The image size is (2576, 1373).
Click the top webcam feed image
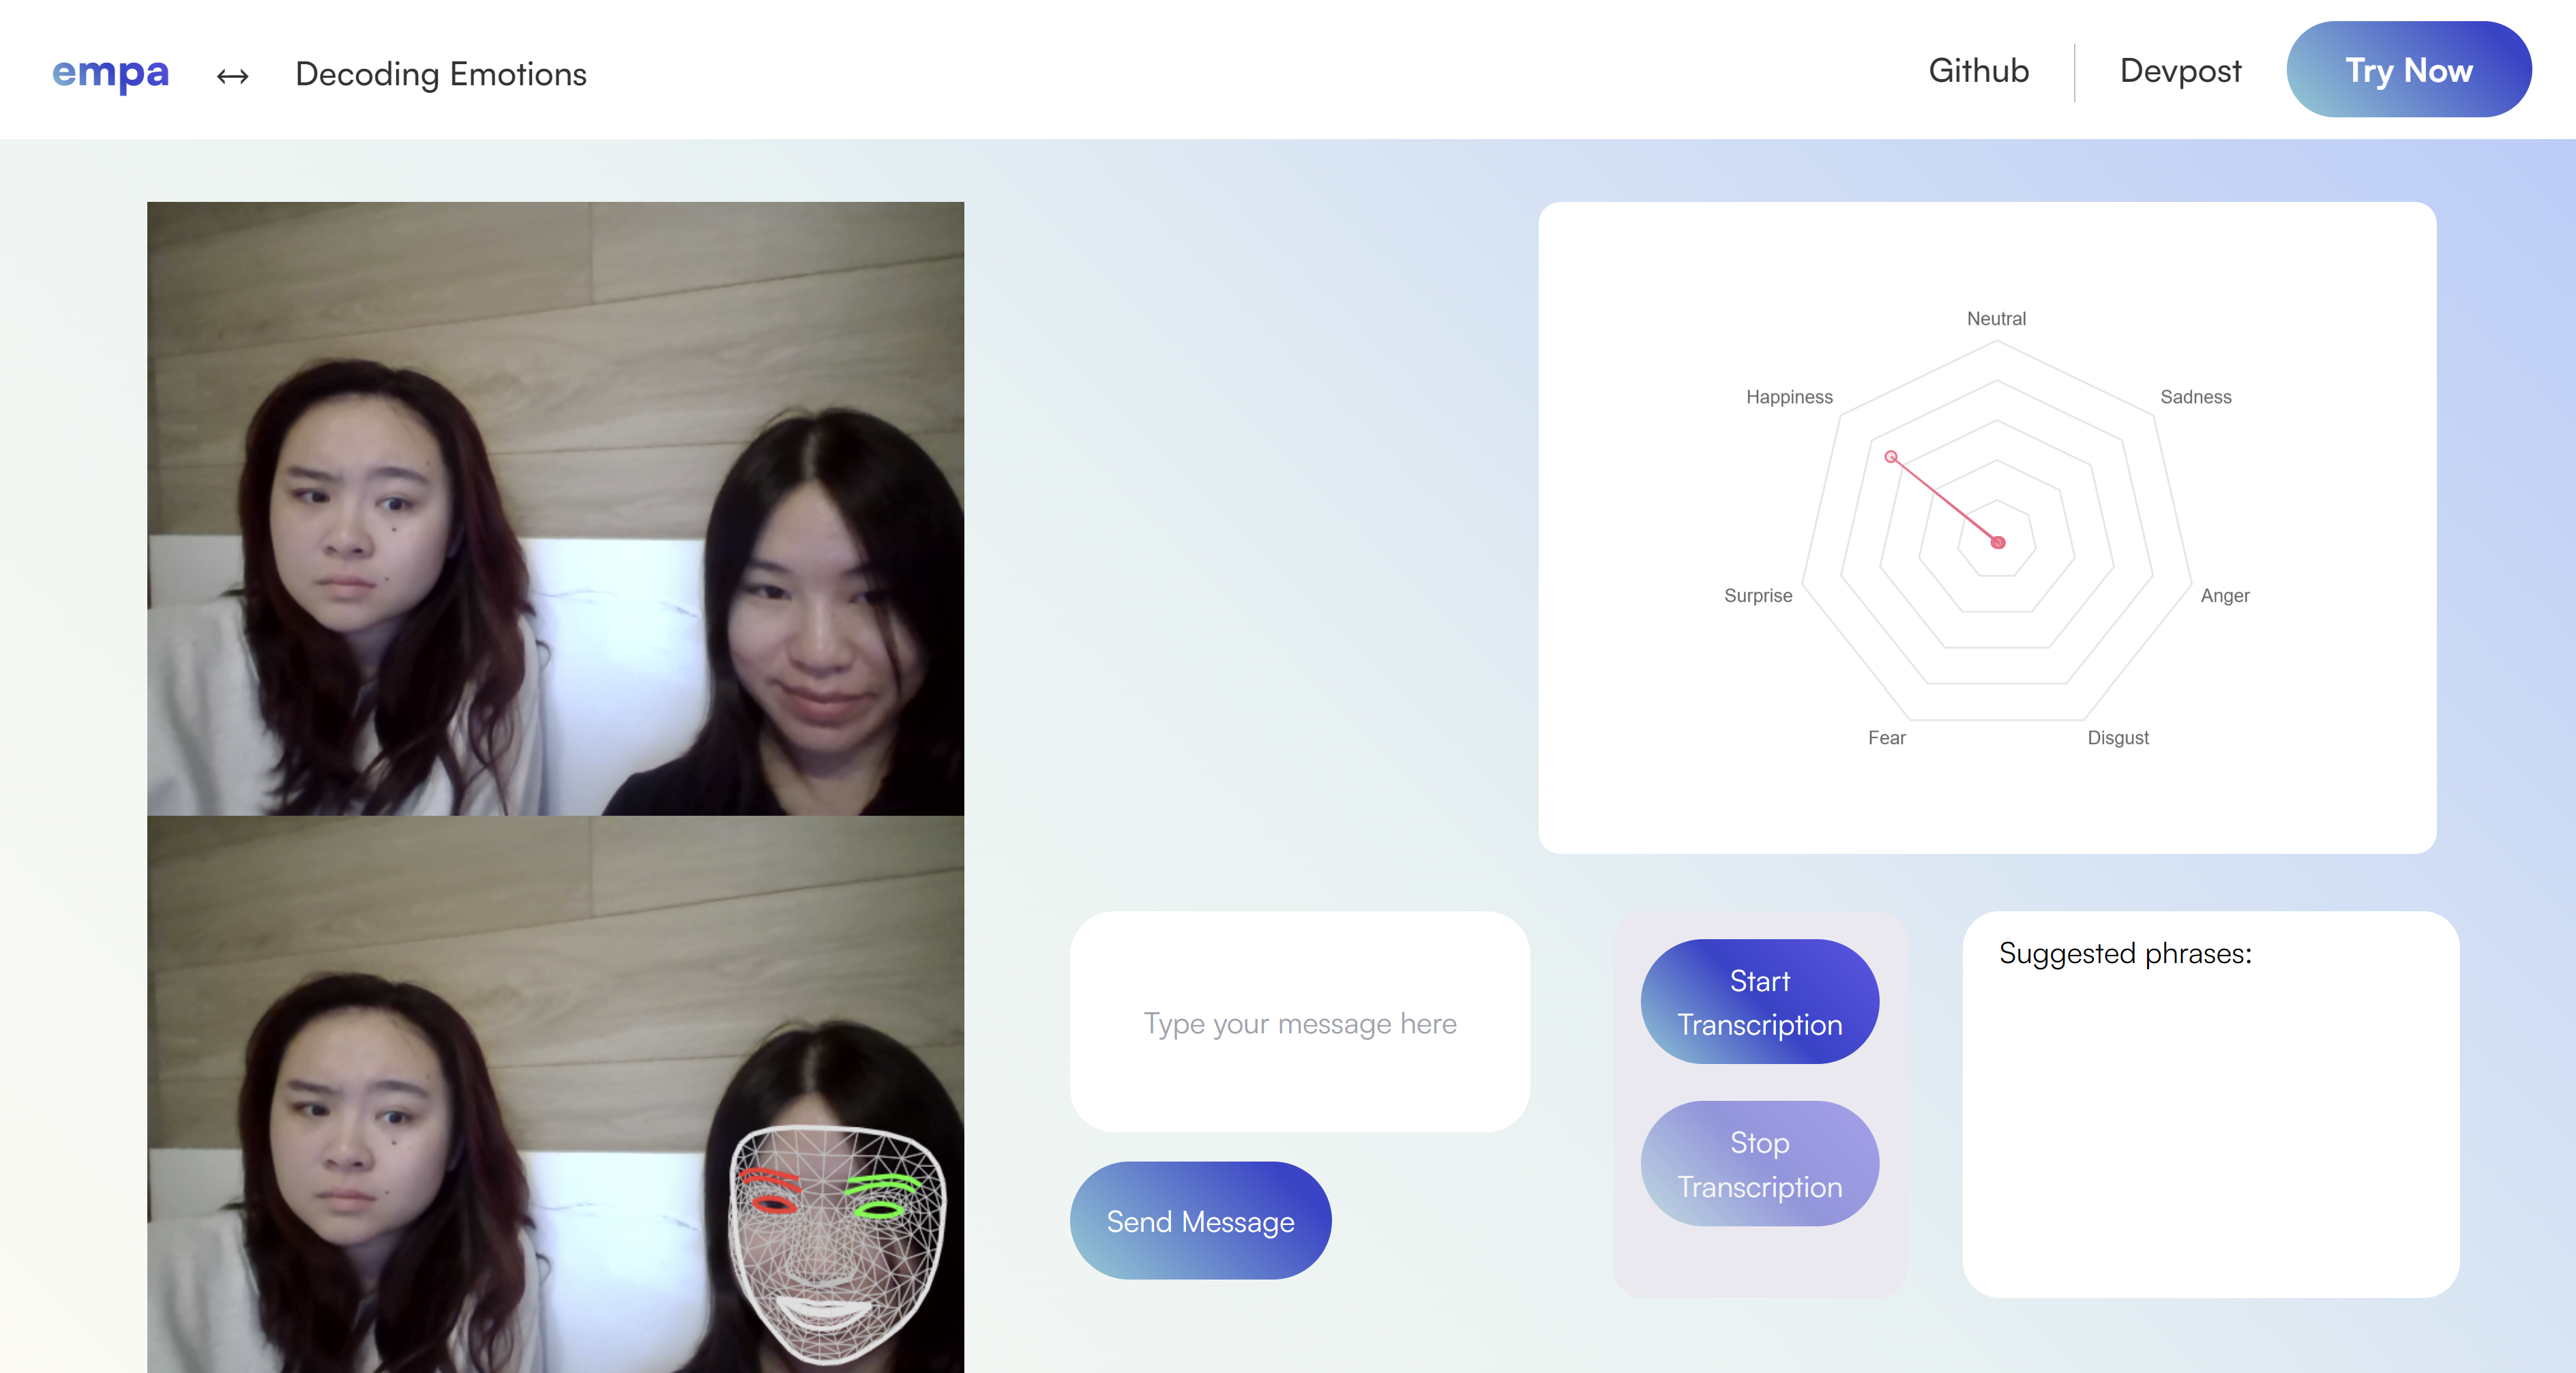point(555,508)
